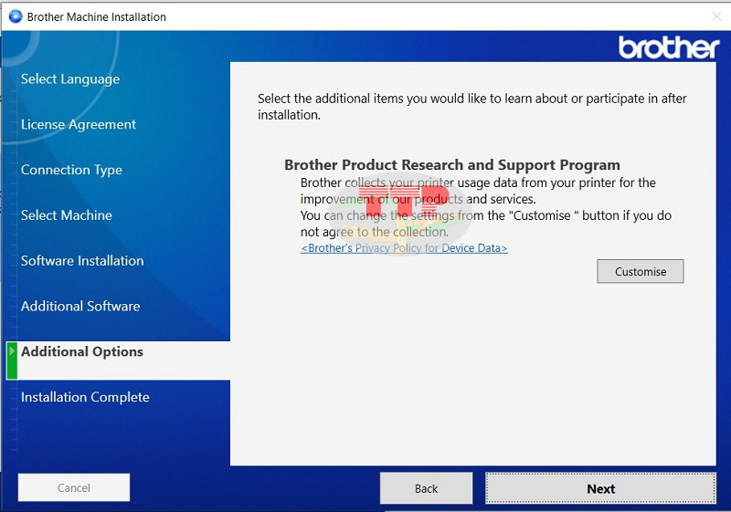Select the Additional Software step
The image size is (731, 512).
[80, 306]
